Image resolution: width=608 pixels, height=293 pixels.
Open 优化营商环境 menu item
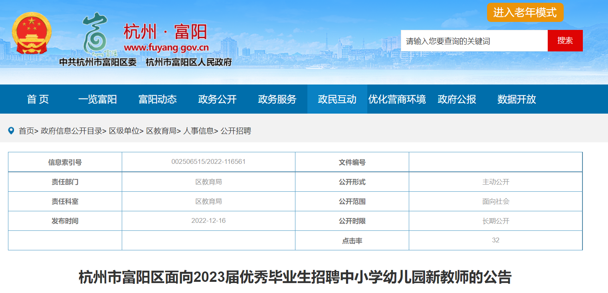(397, 99)
